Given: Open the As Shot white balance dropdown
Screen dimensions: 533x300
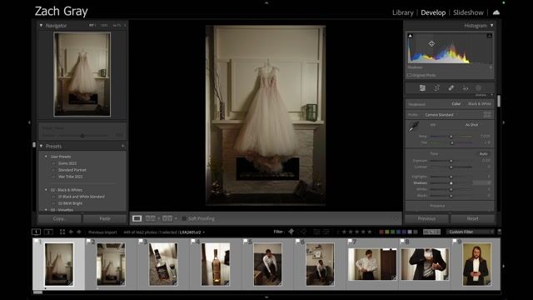Looking at the screenshot, I should tap(472, 125).
